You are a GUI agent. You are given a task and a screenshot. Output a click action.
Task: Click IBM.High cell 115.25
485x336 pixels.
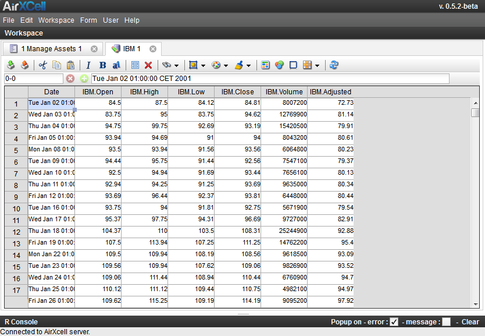coord(144,301)
